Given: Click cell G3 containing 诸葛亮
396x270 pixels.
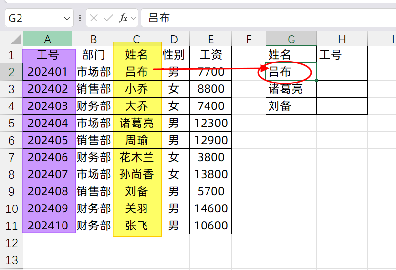Looking at the screenshot, I should 291,89.
